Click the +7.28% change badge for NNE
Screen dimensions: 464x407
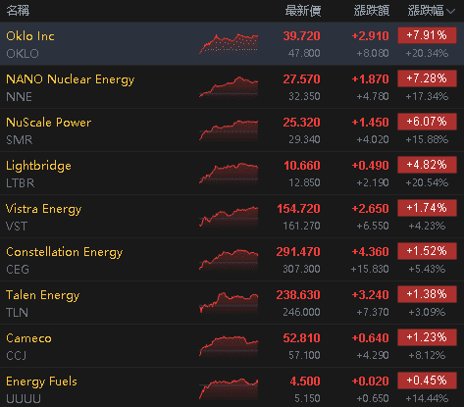(427, 78)
